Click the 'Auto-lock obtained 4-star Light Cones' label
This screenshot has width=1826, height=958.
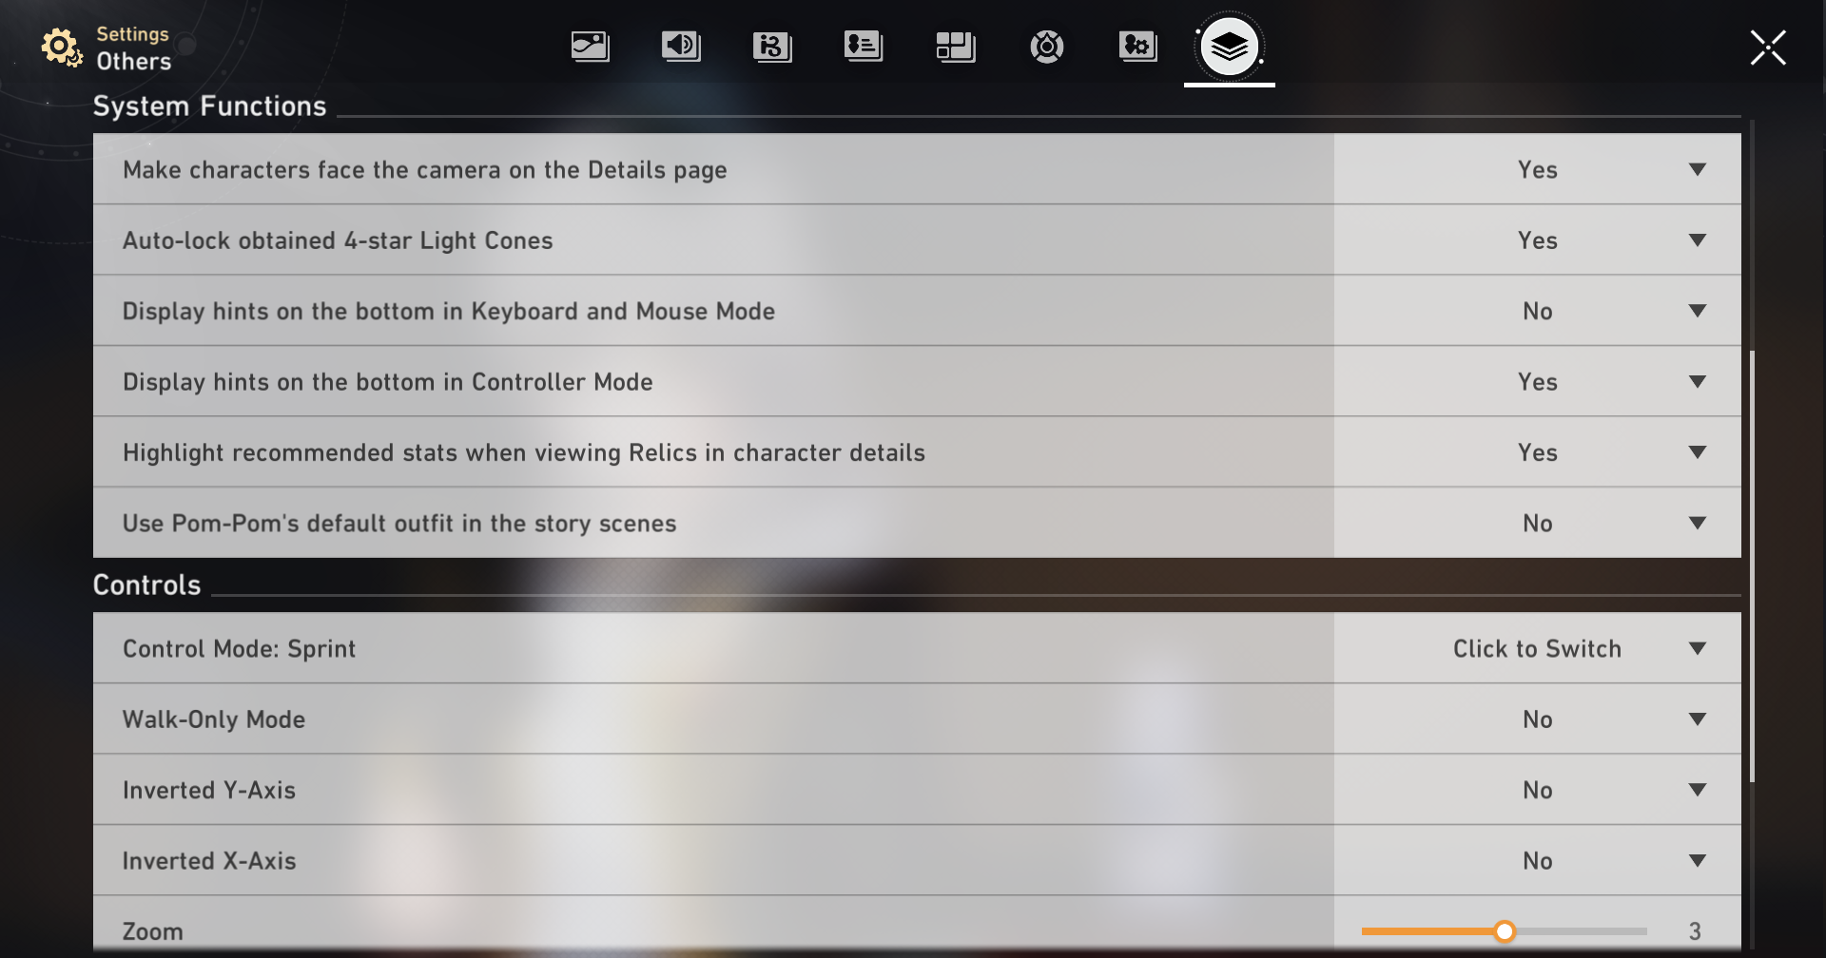click(338, 240)
